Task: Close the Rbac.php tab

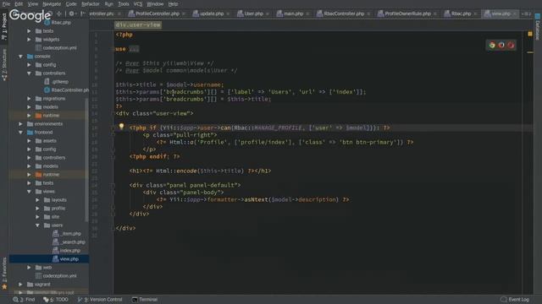Action: [476, 14]
